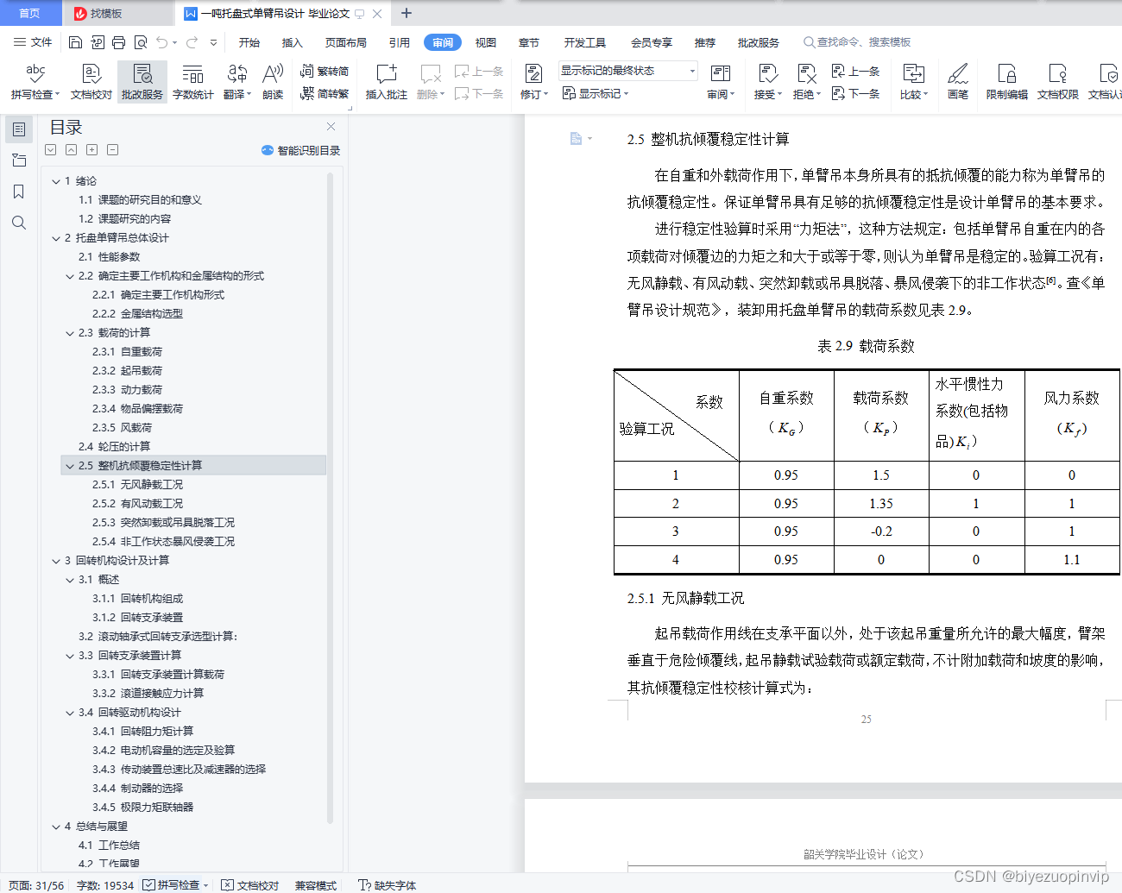Image resolution: width=1122 pixels, height=893 pixels.
Task: Start 朗读 read aloud
Action: click(273, 82)
